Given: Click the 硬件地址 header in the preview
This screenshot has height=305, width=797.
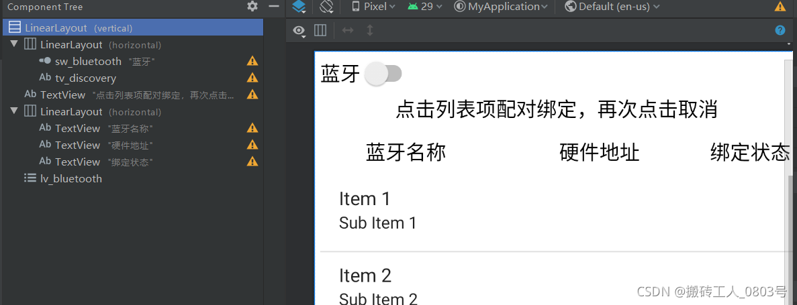Looking at the screenshot, I should coord(600,152).
